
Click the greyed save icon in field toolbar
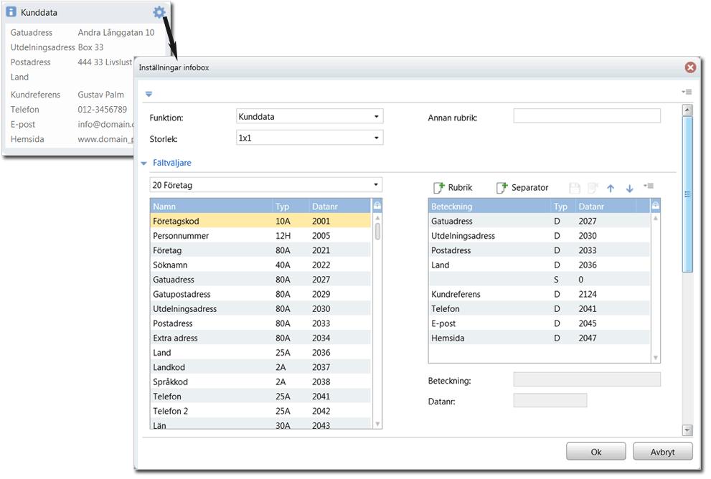pyautogui.click(x=575, y=188)
